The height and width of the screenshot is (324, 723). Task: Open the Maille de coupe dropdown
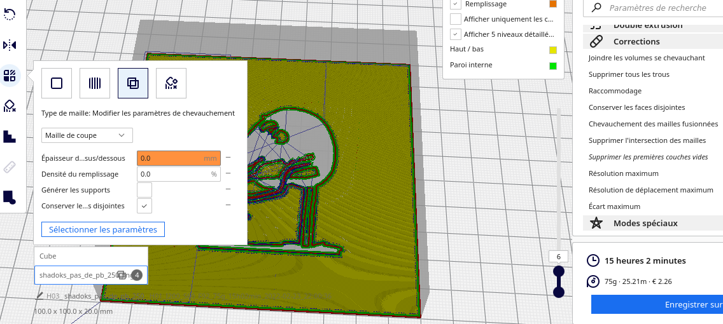click(87, 135)
